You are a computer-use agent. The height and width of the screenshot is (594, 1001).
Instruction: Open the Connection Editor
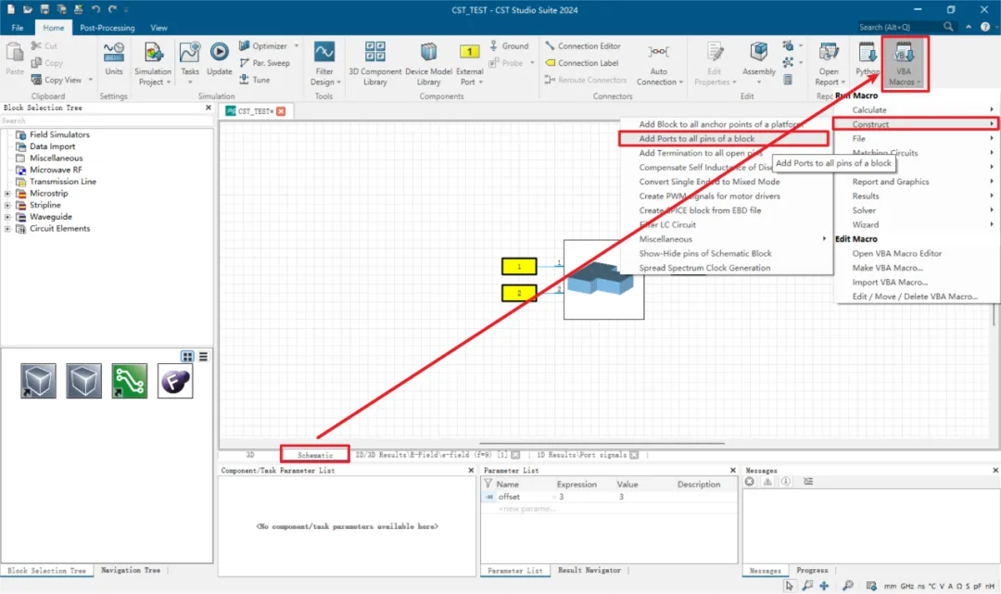(583, 46)
